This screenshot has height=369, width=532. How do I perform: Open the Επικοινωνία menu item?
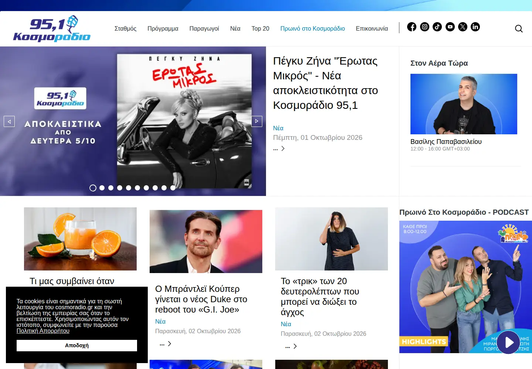tap(372, 28)
